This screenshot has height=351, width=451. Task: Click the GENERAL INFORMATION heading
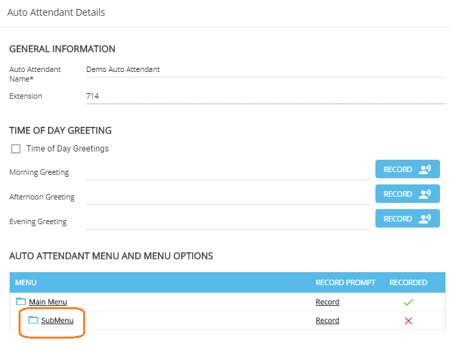(x=62, y=49)
